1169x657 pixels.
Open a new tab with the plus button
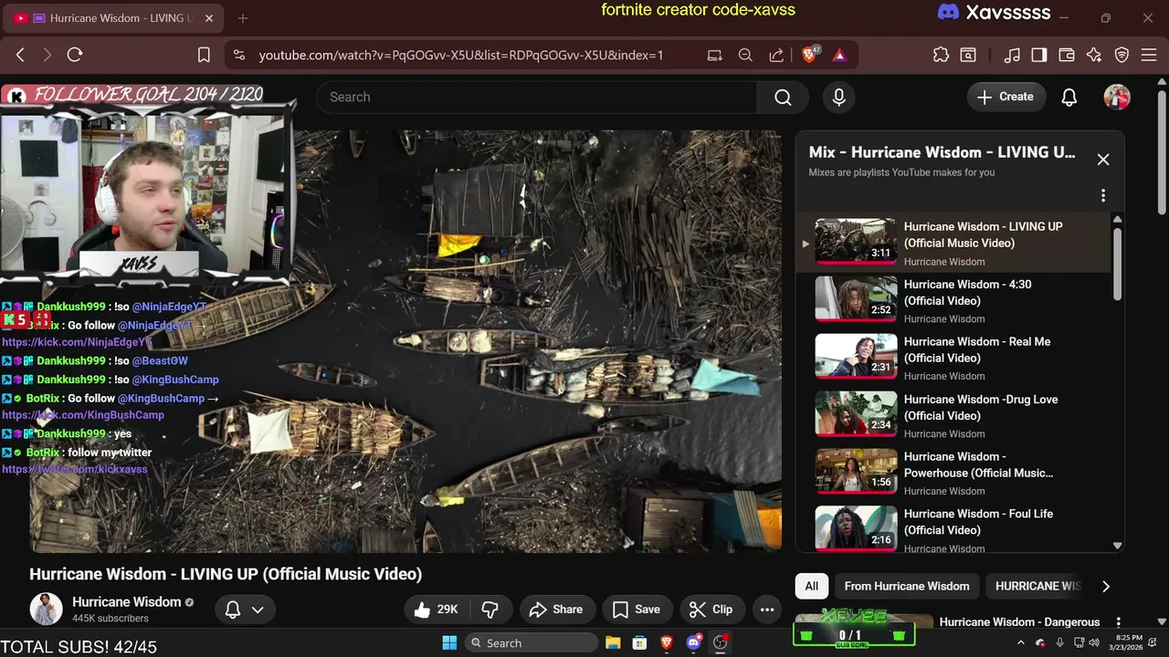[243, 18]
